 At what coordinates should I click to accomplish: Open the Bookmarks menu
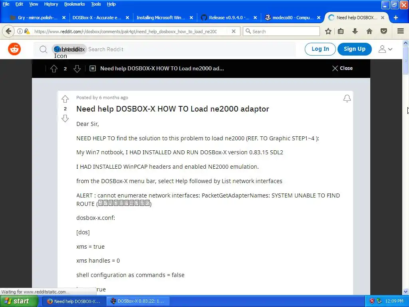tap(75, 4)
